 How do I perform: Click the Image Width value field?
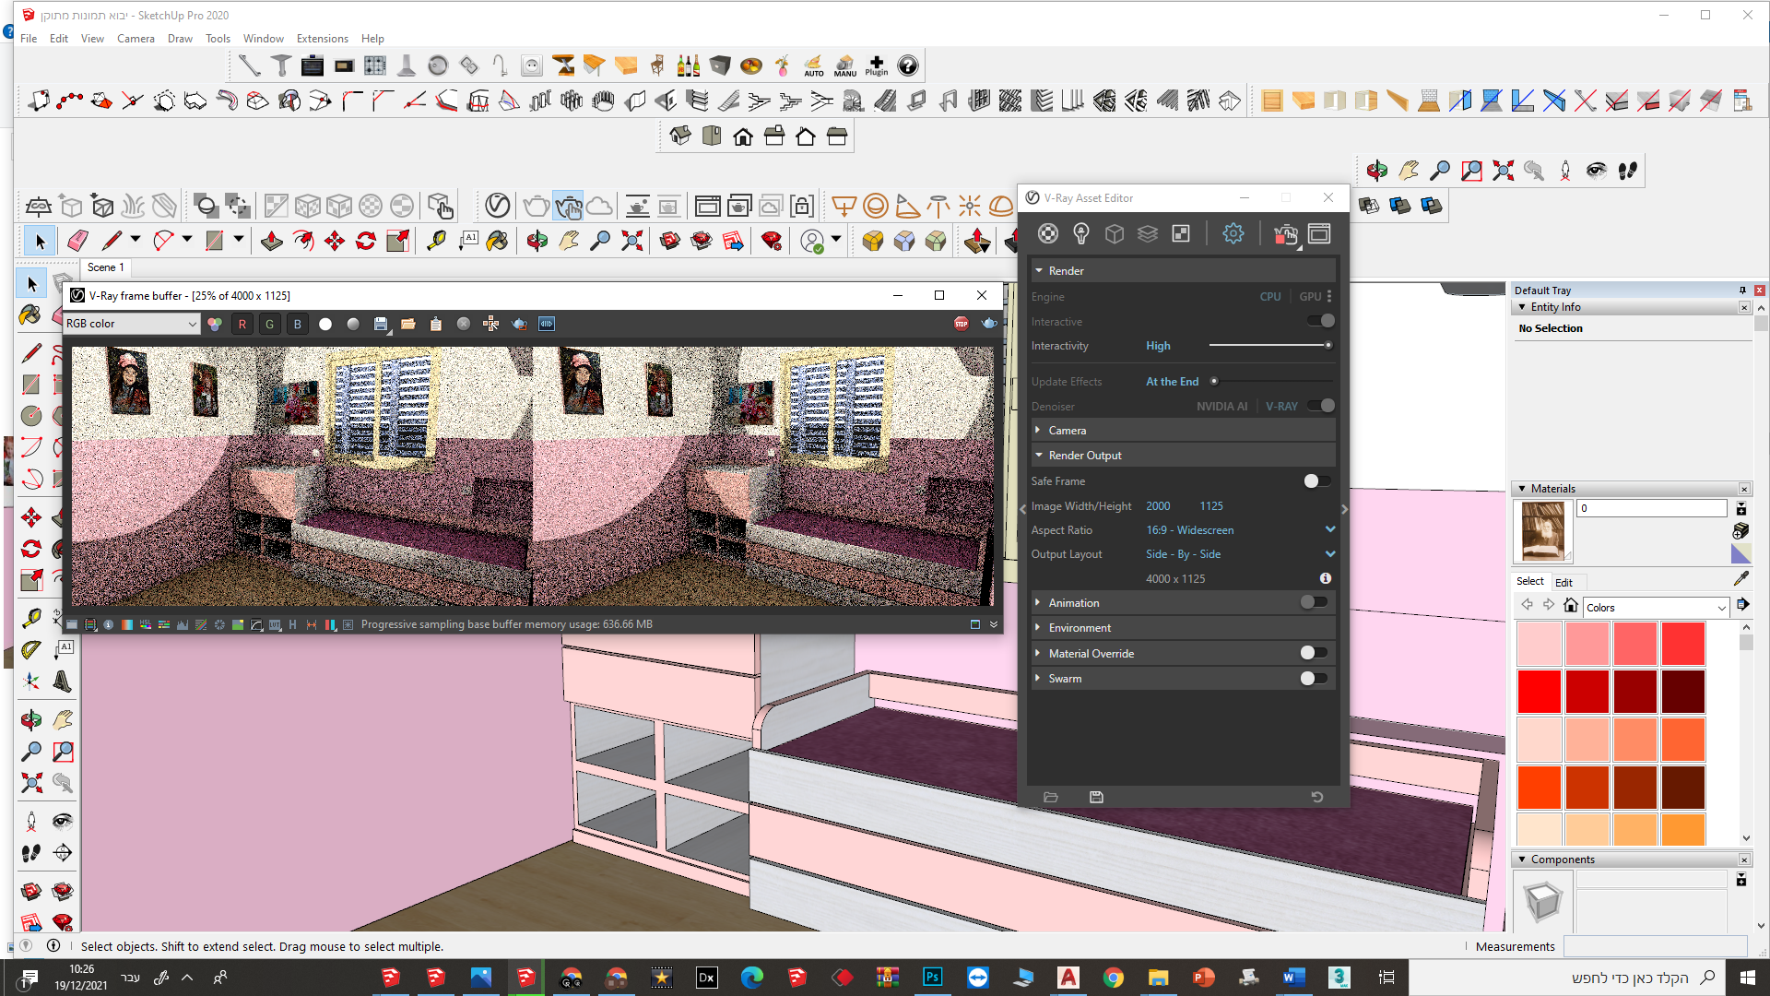[1158, 506]
